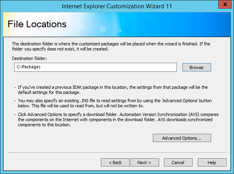Go to the previous wizard page with Back

pos(115,162)
